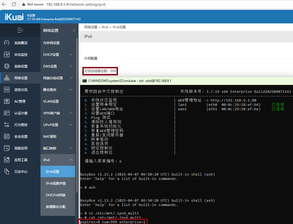The width and height of the screenshot is (293, 224).
Task: Open the DHCPv6终端 menu item
Action: click(55, 195)
